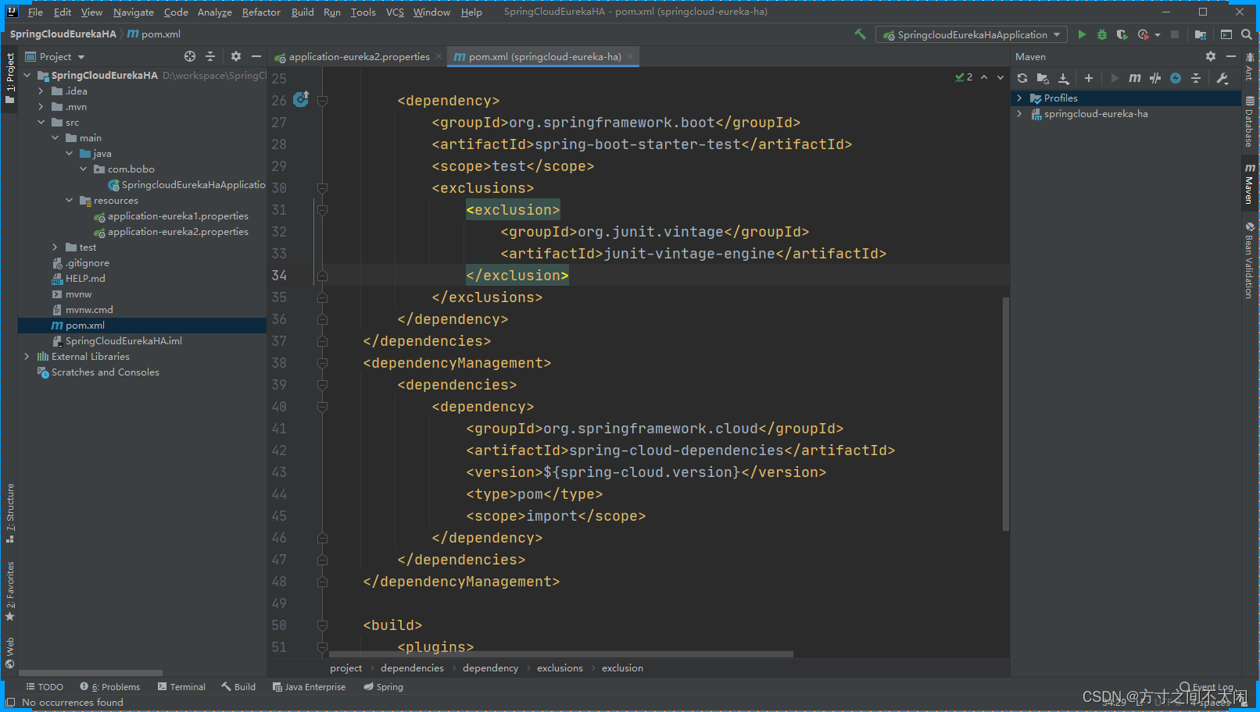Expand the .mvn folder
The height and width of the screenshot is (712, 1260).
[x=41, y=107]
